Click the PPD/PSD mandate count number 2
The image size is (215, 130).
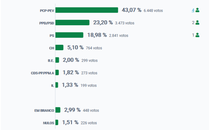193,23
